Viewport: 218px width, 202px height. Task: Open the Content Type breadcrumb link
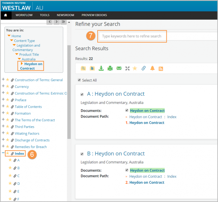tap(25, 41)
